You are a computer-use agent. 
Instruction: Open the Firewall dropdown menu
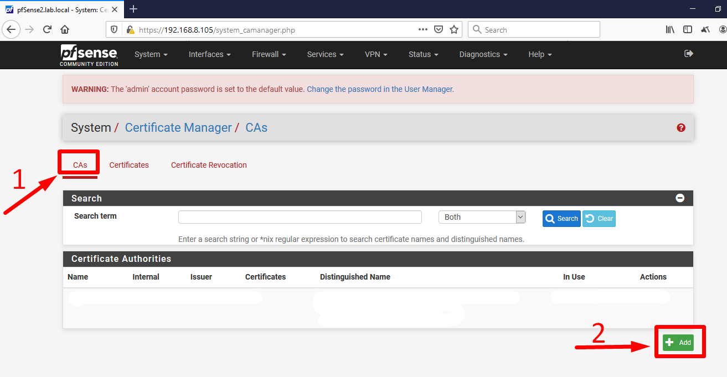pos(269,54)
